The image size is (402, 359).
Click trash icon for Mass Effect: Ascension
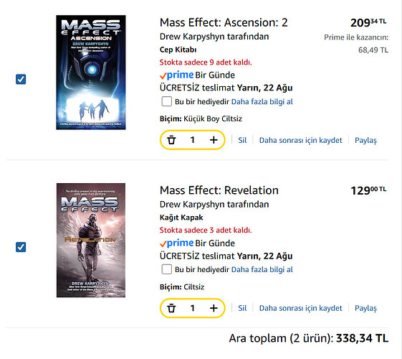pos(171,140)
